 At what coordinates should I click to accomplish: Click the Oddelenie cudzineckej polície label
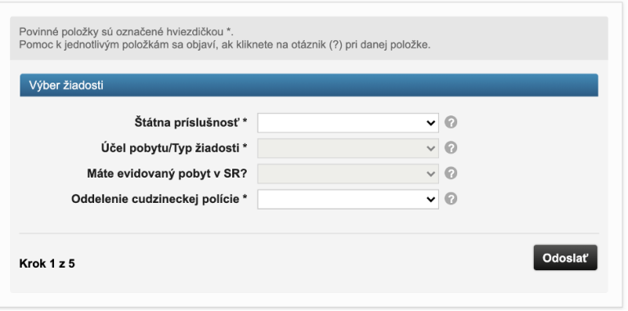[x=159, y=199]
